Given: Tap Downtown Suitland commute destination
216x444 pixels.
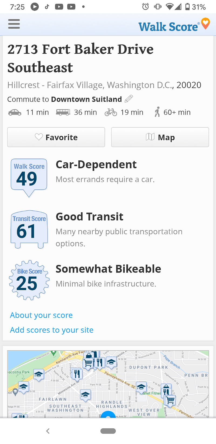Looking at the screenshot, I should coord(86,99).
